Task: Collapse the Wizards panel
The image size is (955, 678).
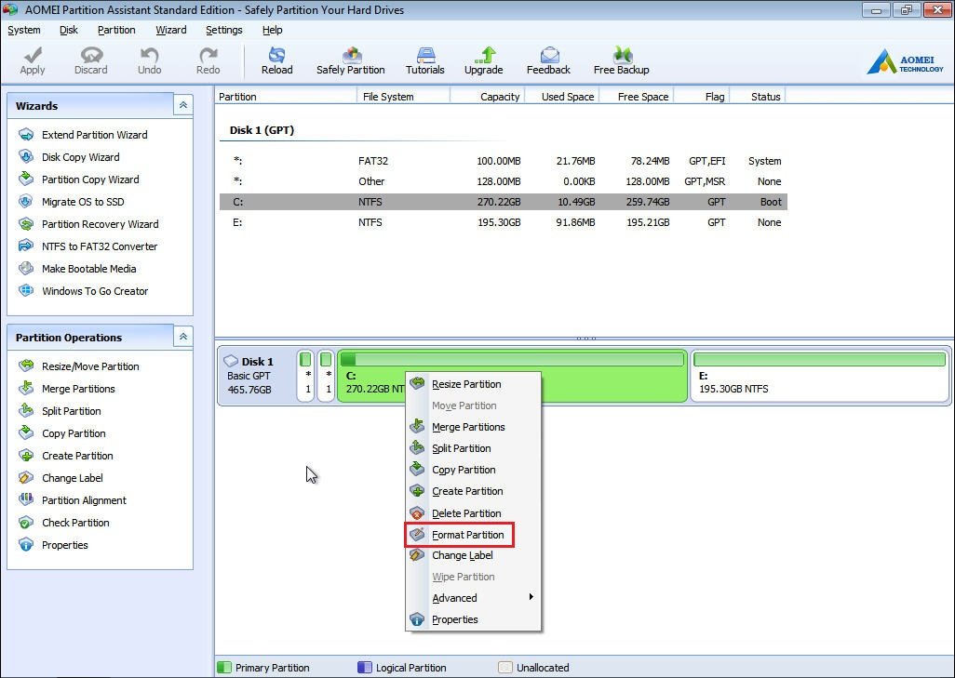Action: [183, 105]
